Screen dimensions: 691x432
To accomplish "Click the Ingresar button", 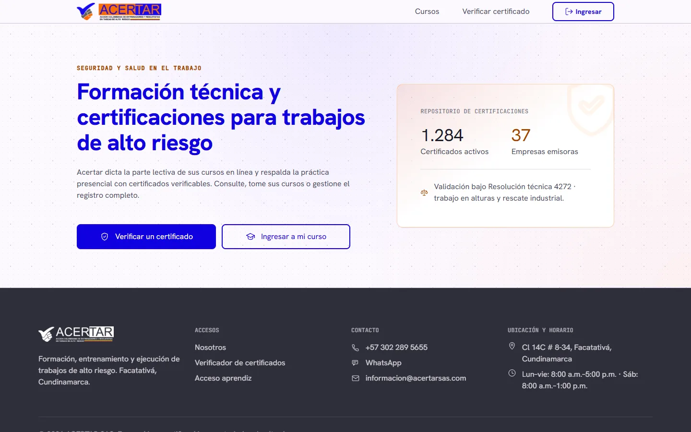I will [x=583, y=12].
